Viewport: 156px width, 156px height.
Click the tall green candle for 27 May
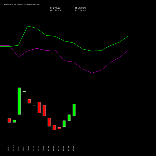point(19,101)
